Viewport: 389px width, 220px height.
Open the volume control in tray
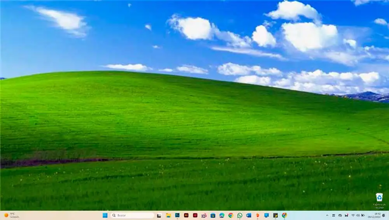point(358,216)
